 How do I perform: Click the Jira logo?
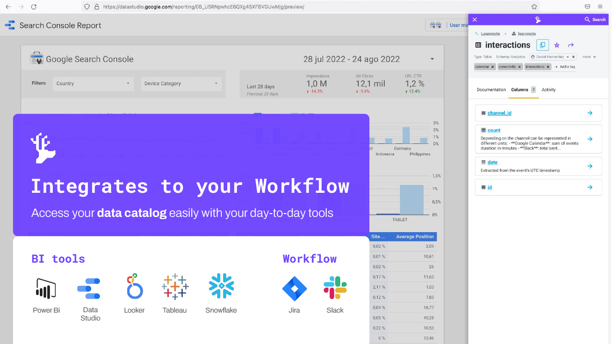point(294,289)
